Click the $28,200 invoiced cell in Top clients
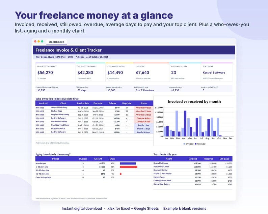The width and height of the screenshot is (268, 214). tap(197, 163)
